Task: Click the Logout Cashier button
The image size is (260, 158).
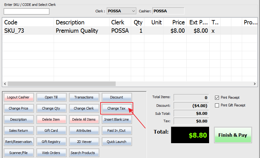Action: [19, 97]
